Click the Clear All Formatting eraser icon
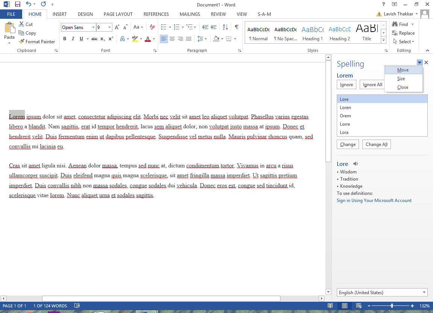433x313 pixels. (152, 27)
